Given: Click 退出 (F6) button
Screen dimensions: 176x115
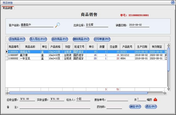Looking at the screenshot, I should [151, 107].
